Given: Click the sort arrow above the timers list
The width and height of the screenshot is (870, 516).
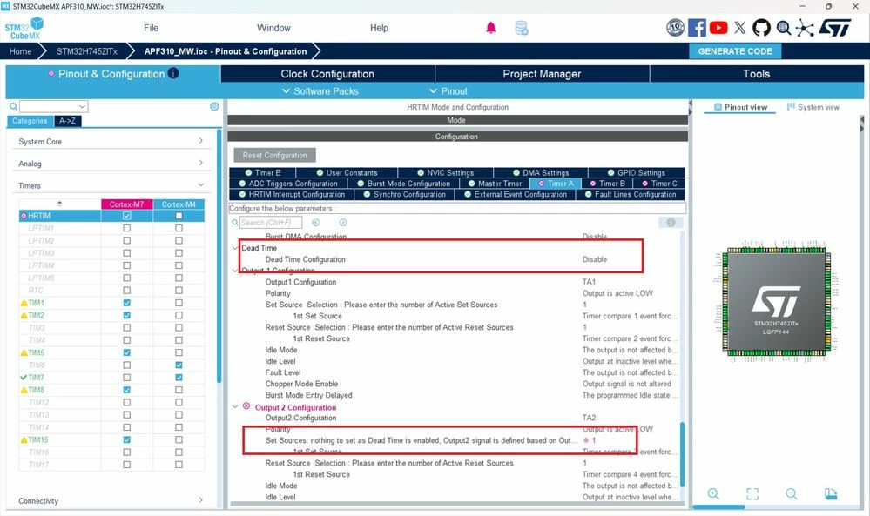Looking at the screenshot, I should click(x=60, y=204).
